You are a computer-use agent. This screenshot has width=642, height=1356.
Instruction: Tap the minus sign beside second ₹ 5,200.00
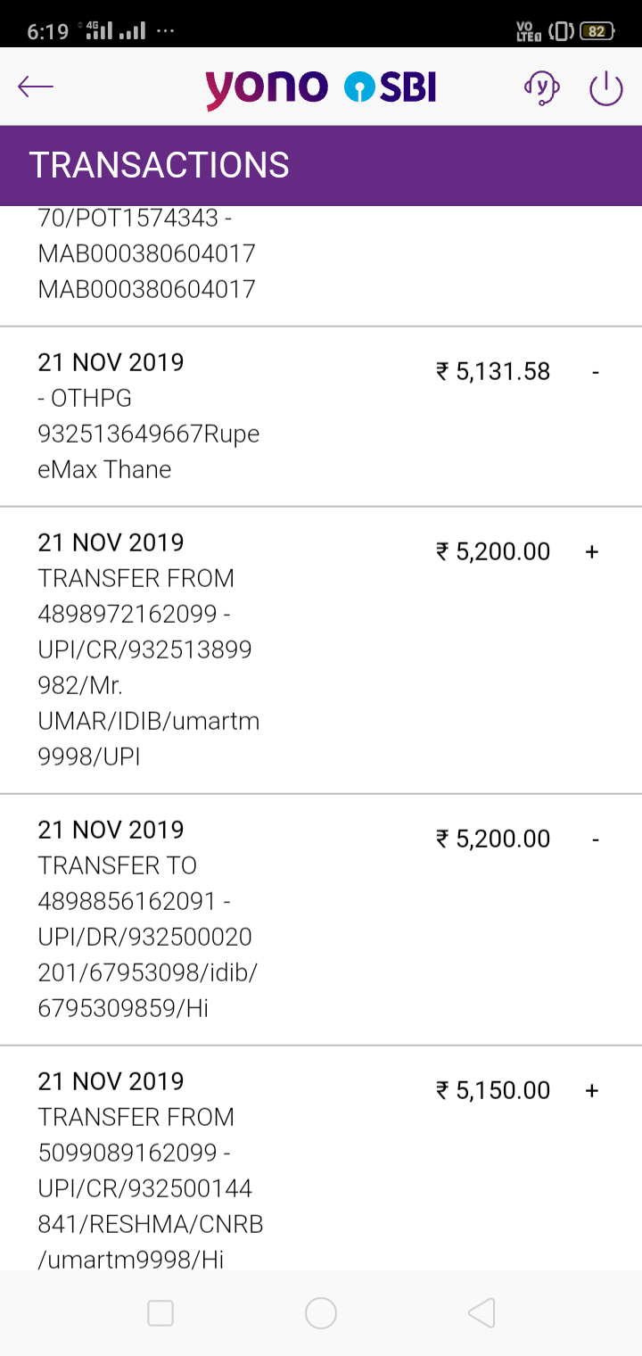[595, 839]
